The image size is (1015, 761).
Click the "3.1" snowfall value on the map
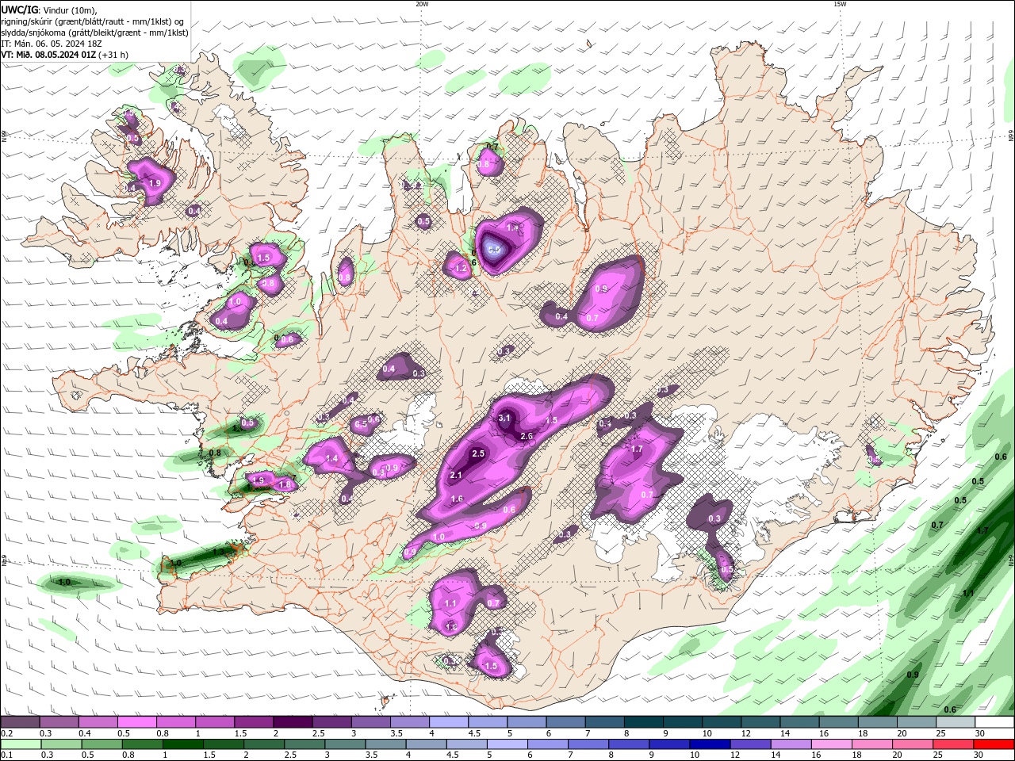(504, 418)
